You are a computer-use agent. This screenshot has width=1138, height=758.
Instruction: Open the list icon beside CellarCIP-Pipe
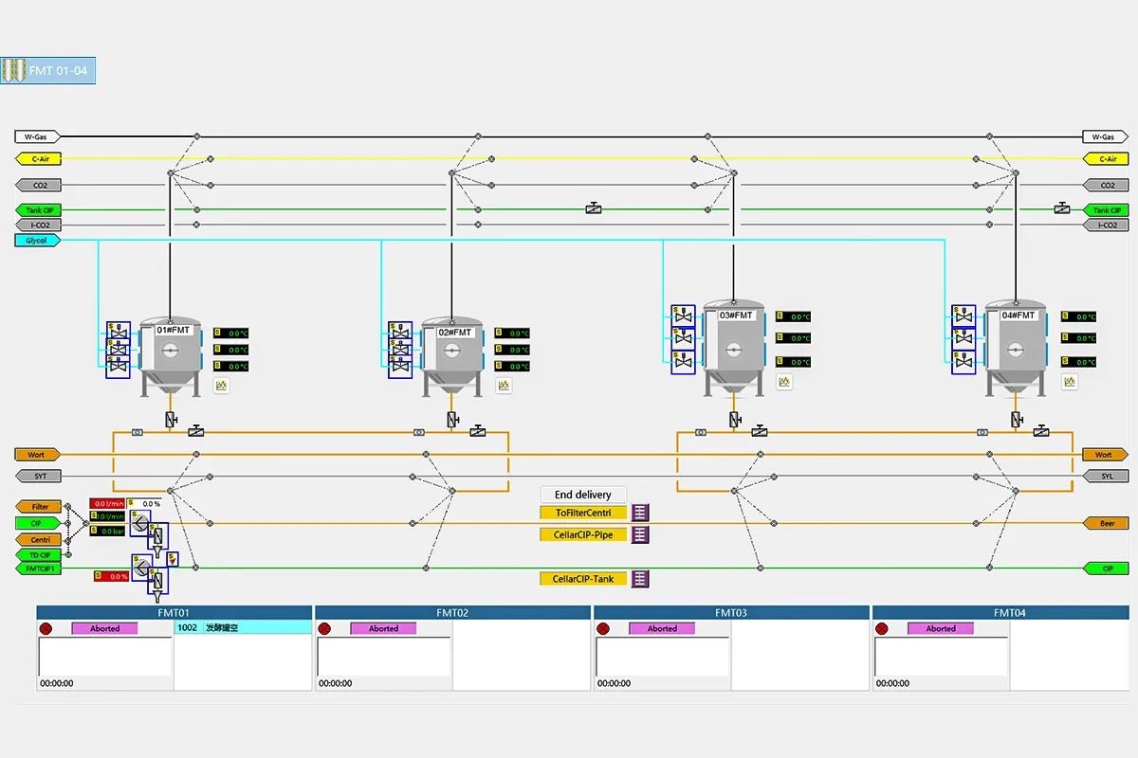[640, 534]
